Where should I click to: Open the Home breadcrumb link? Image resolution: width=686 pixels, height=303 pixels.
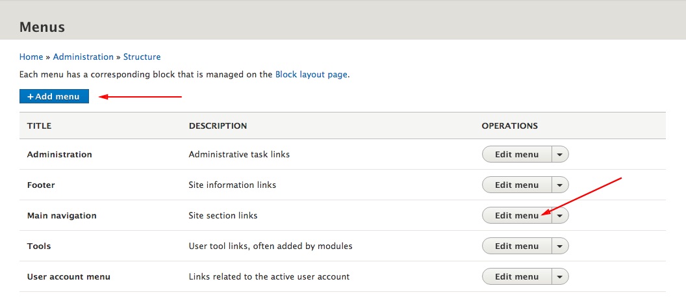[31, 57]
